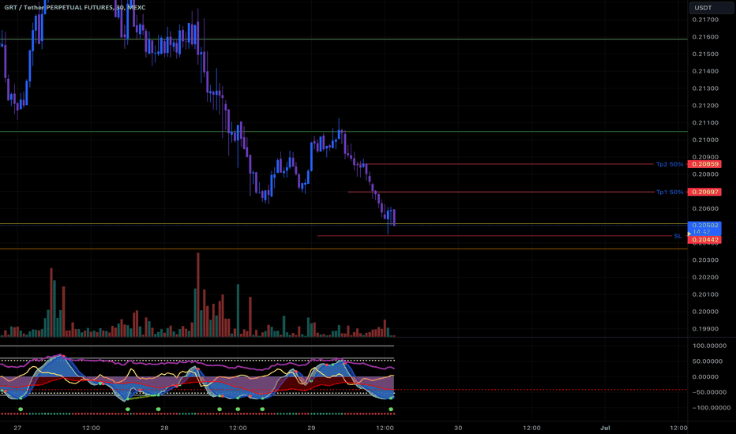The image size is (736, 434).
Task: Click the date label 29 on time axis
Action: coord(311,428)
